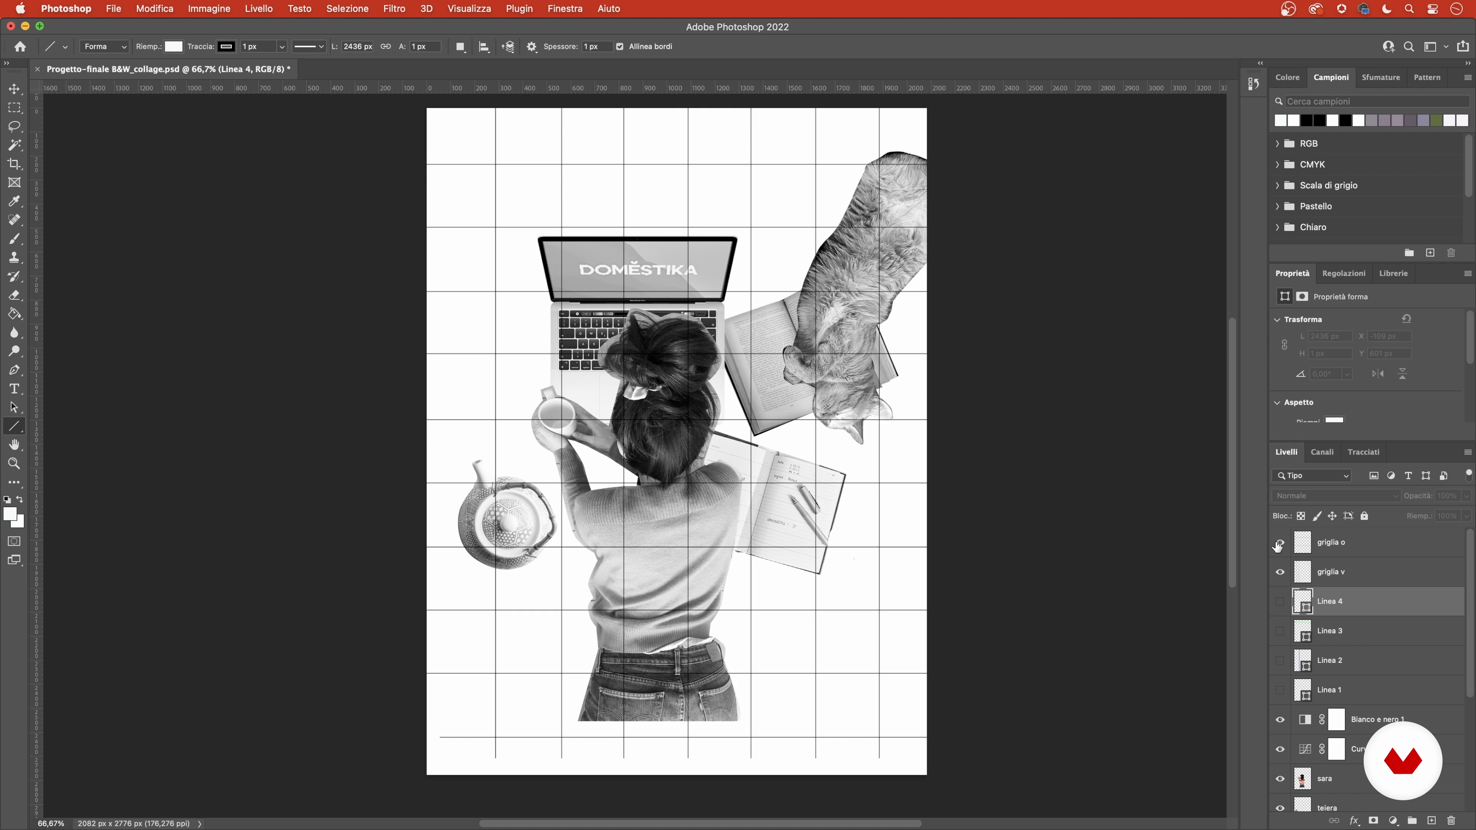Select the Crop tool
1476x830 pixels.
[x=14, y=164]
